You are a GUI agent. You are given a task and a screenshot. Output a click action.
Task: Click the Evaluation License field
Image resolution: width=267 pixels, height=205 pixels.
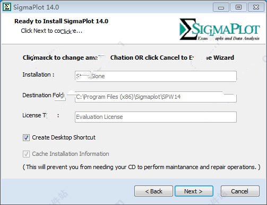[x=156, y=117]
